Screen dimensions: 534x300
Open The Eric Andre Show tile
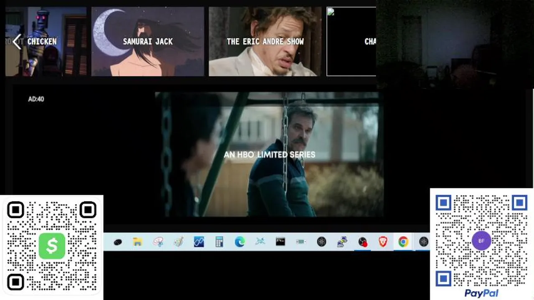click(265, 42)
